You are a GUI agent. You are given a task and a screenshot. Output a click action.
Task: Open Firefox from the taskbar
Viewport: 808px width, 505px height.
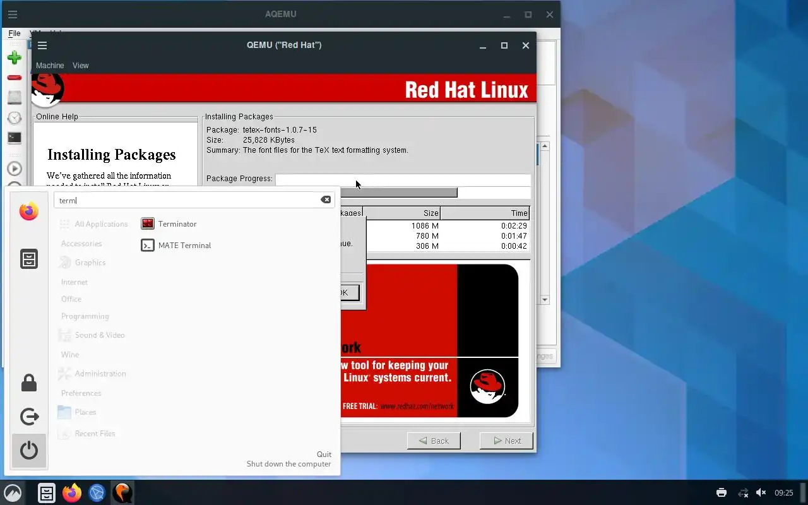[72, 493]
